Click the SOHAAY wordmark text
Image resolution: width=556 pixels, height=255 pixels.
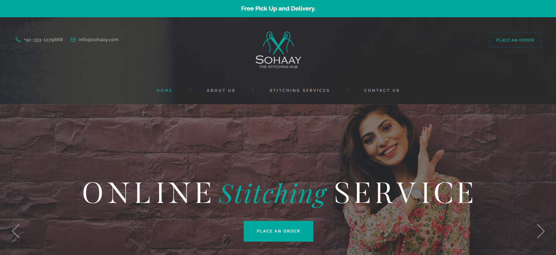coord(279,60)
